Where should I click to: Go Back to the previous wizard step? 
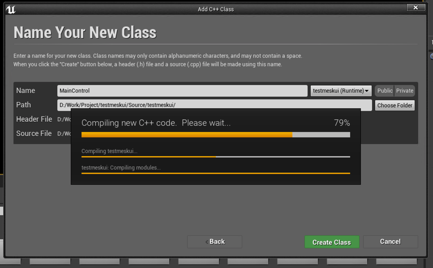pos(214,242)
